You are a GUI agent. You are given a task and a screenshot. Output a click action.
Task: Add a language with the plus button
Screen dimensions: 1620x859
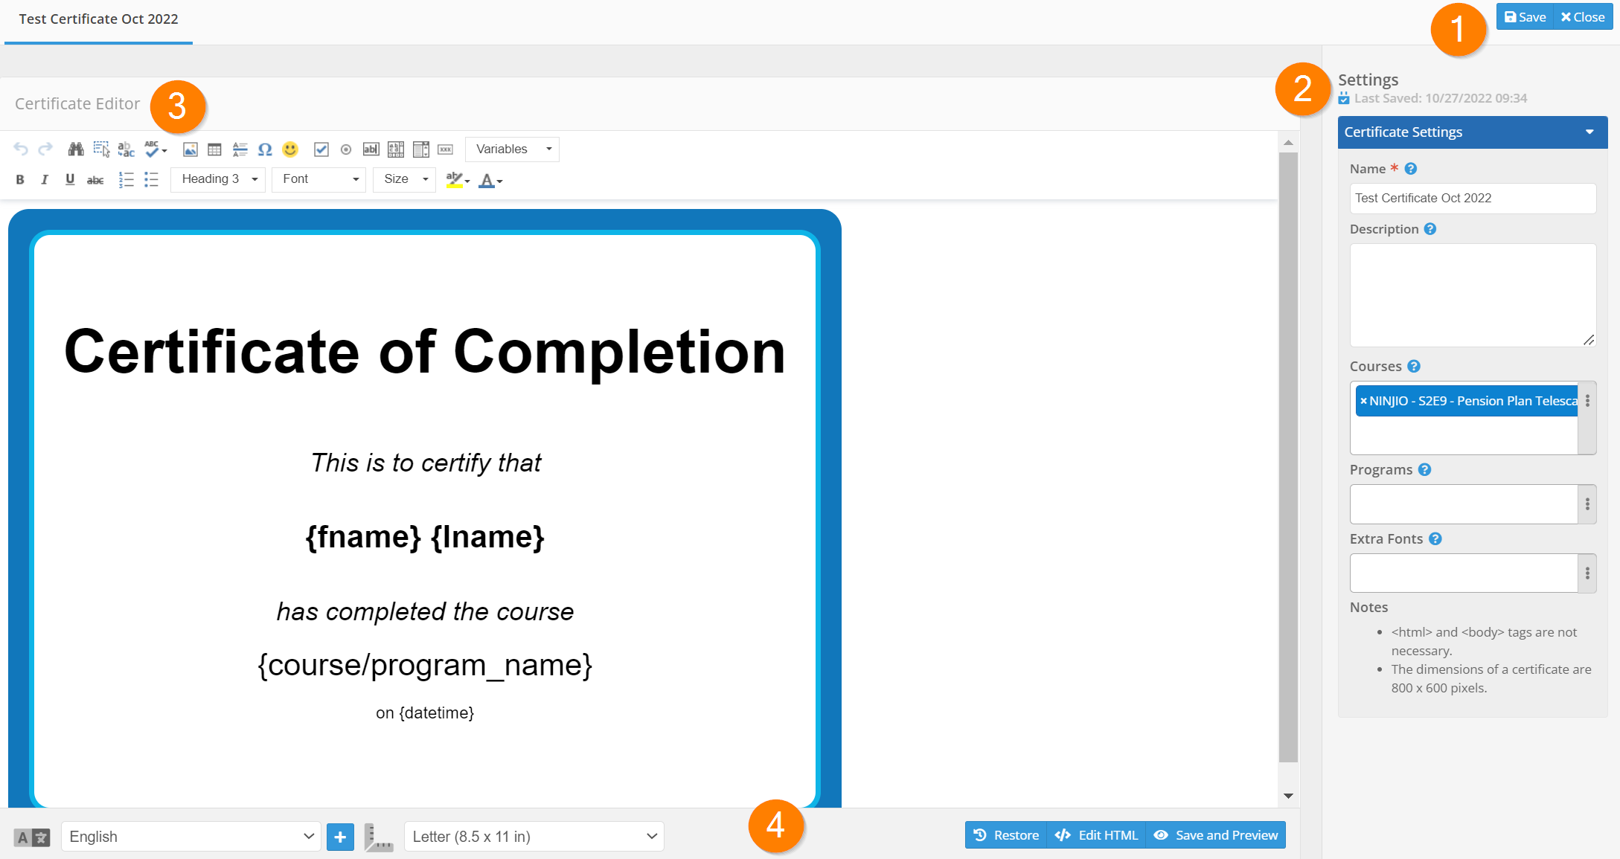340,837
